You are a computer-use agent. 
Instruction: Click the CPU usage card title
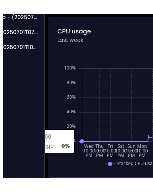[74, 31]
